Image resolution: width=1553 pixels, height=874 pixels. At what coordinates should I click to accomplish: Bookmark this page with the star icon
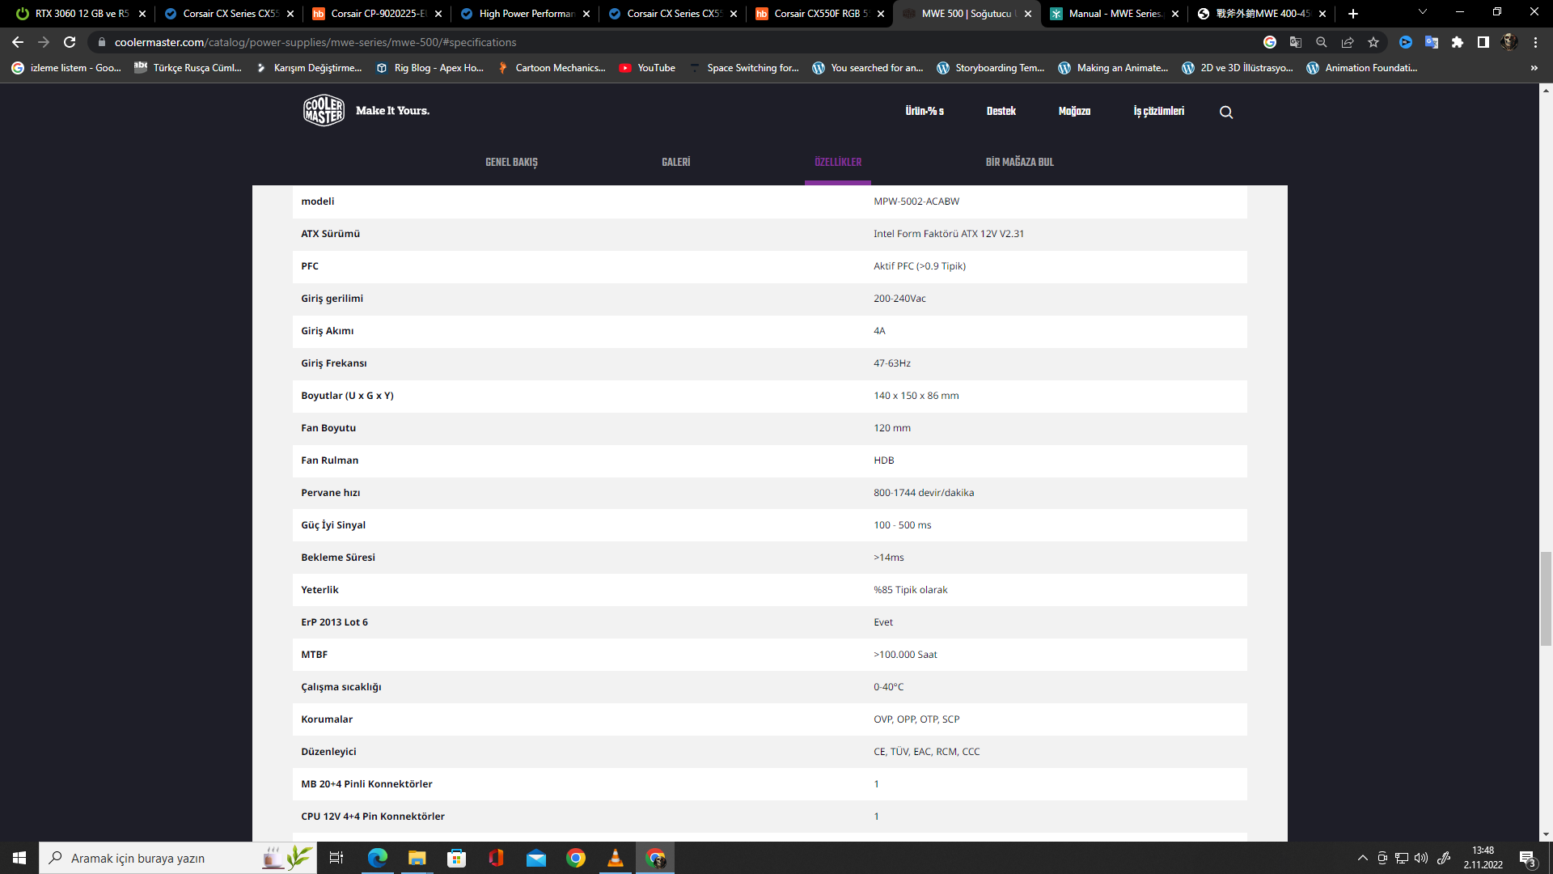(x=1373, y=42)
